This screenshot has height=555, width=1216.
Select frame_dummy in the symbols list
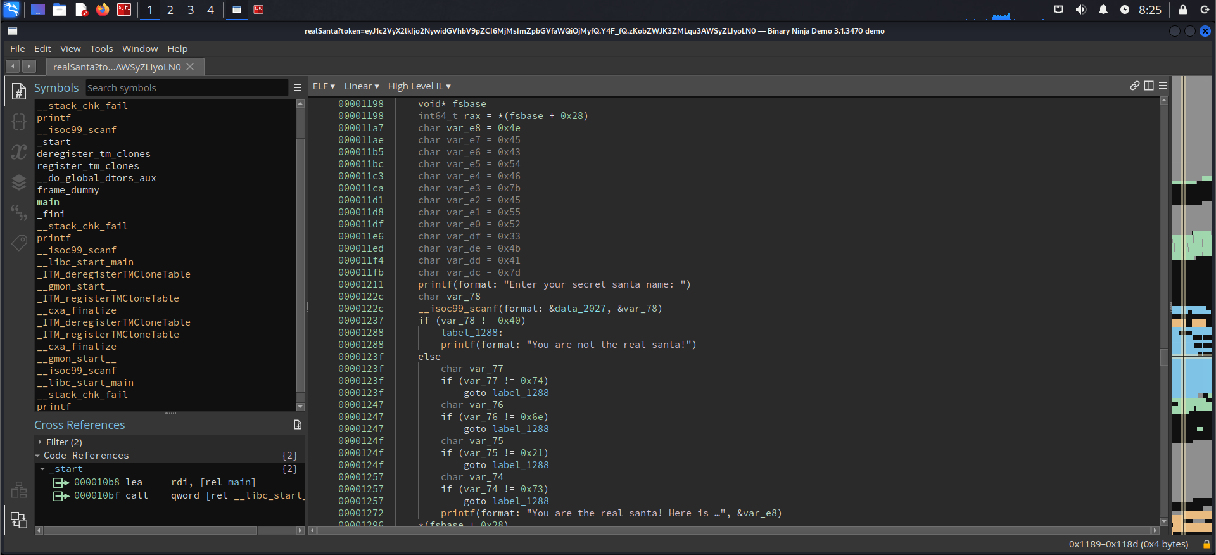click(68, 190)
